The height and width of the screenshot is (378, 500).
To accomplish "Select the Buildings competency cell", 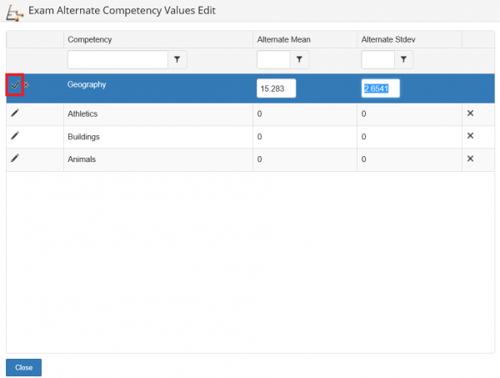I will (158, 137).
